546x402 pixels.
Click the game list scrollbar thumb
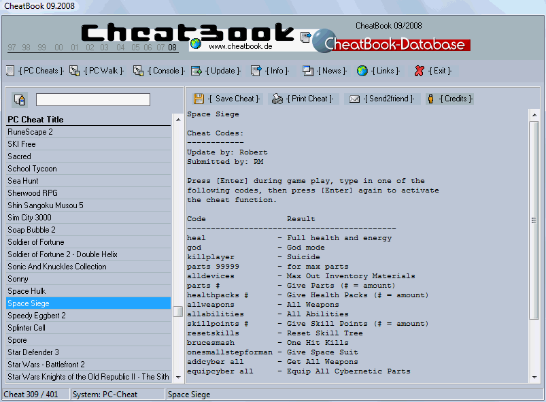pyautogui.click(x=178, y=312)
